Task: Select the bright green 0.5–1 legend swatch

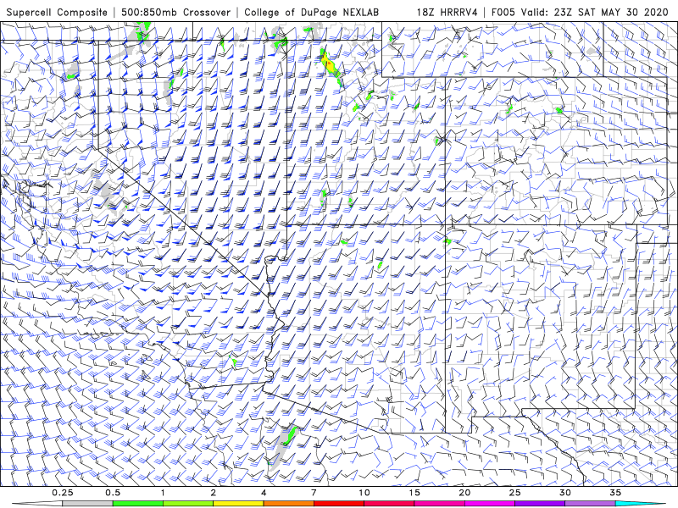Action: coord(137,504)
